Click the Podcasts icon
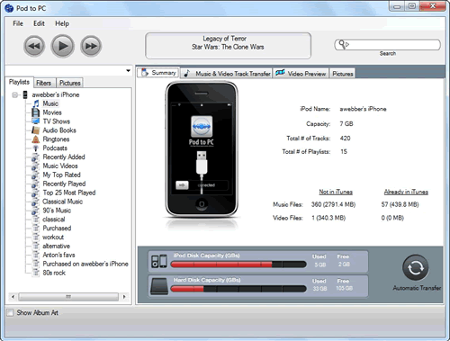 tap(36, 148)
